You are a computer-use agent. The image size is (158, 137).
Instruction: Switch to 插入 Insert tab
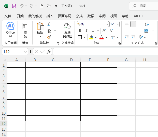click(x=50, y=16)
